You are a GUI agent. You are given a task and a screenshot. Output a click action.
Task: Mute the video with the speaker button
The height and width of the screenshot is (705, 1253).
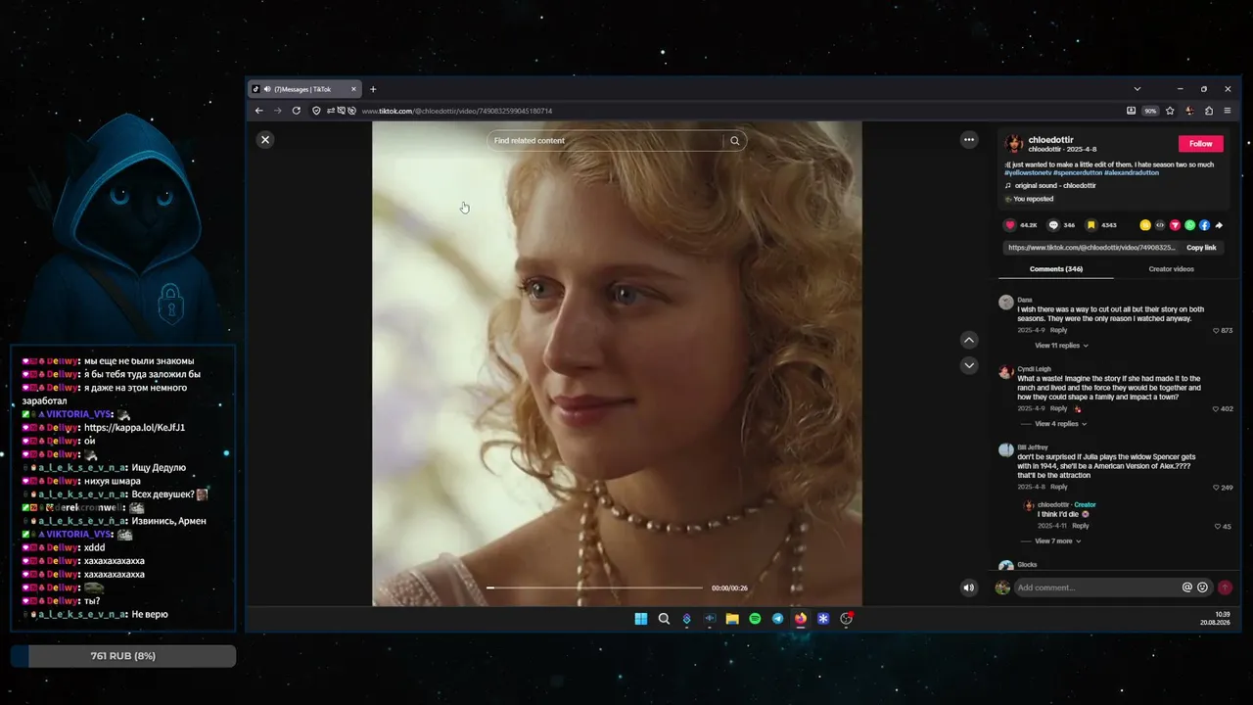click(x=969, y=587)
